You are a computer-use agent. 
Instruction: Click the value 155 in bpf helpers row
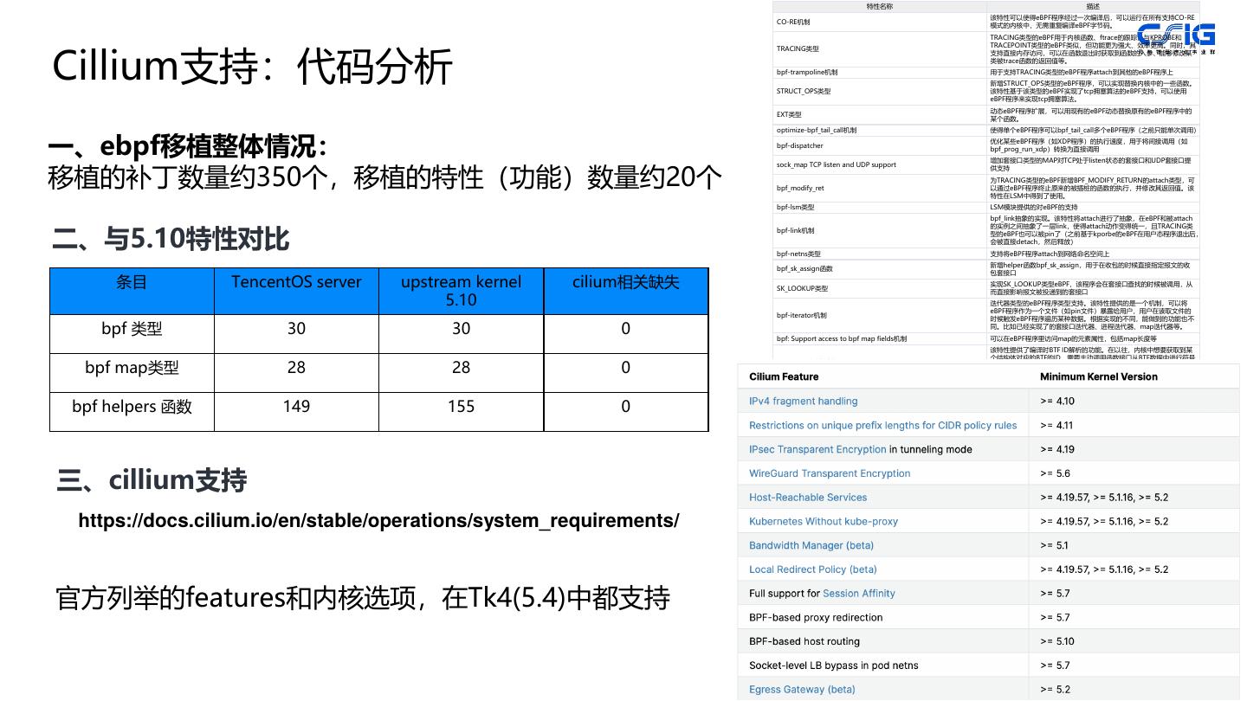click(462, 407)
